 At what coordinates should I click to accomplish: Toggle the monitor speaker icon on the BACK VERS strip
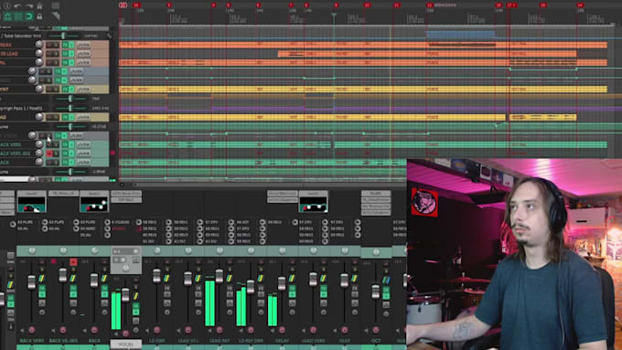[x=22, y=330]
